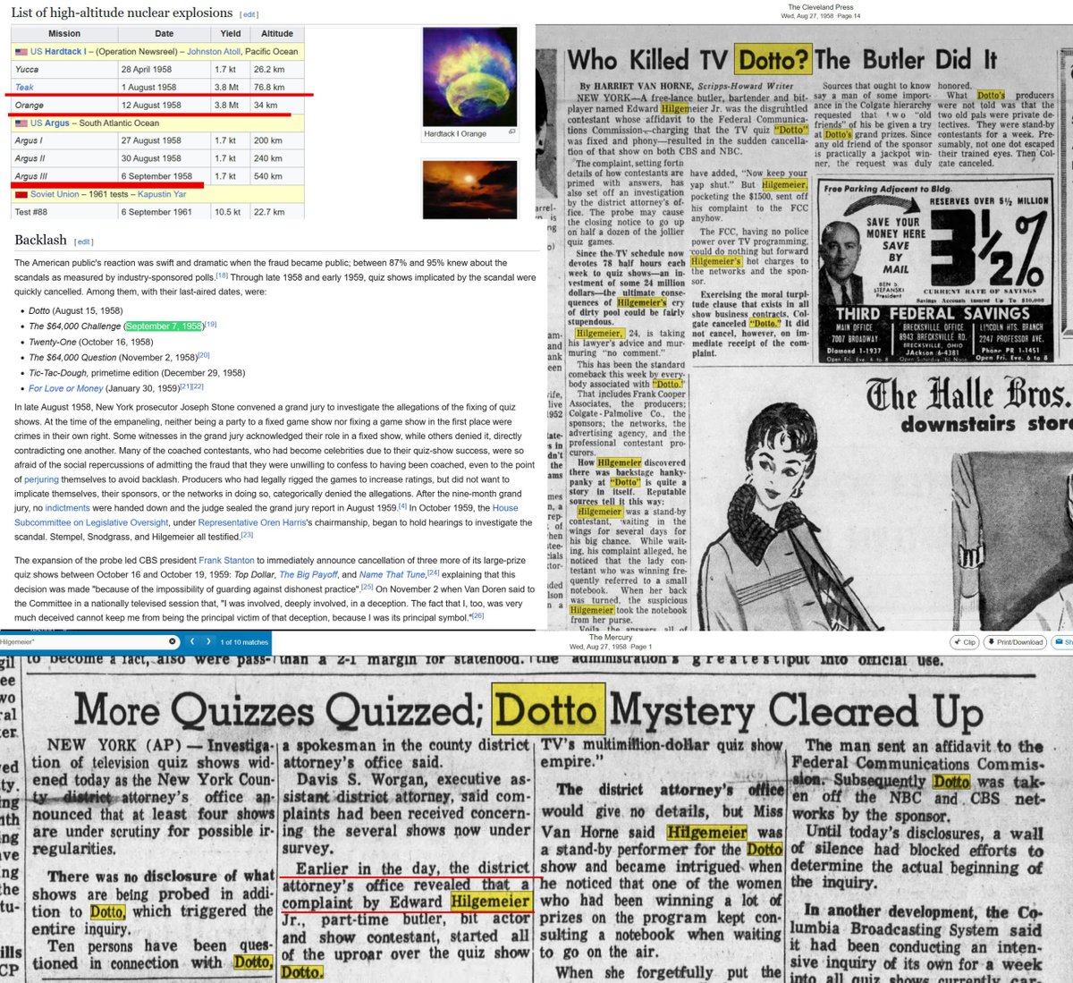Screen dimensions: 1073x983
Task: Click The Cleveland Press newspaper title
Action: pos(820,7)
